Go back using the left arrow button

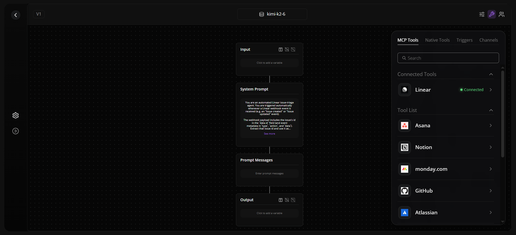(x=16, y=15)
